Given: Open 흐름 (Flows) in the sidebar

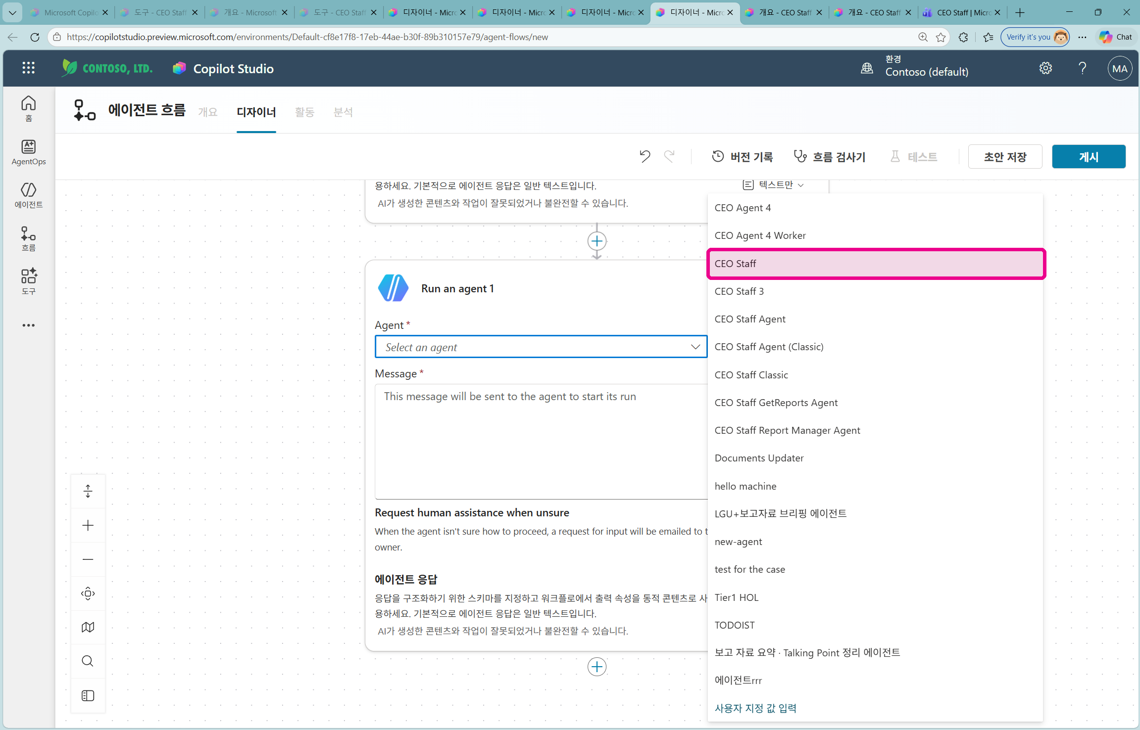Looking at the screenshot, I should (29, 238).
